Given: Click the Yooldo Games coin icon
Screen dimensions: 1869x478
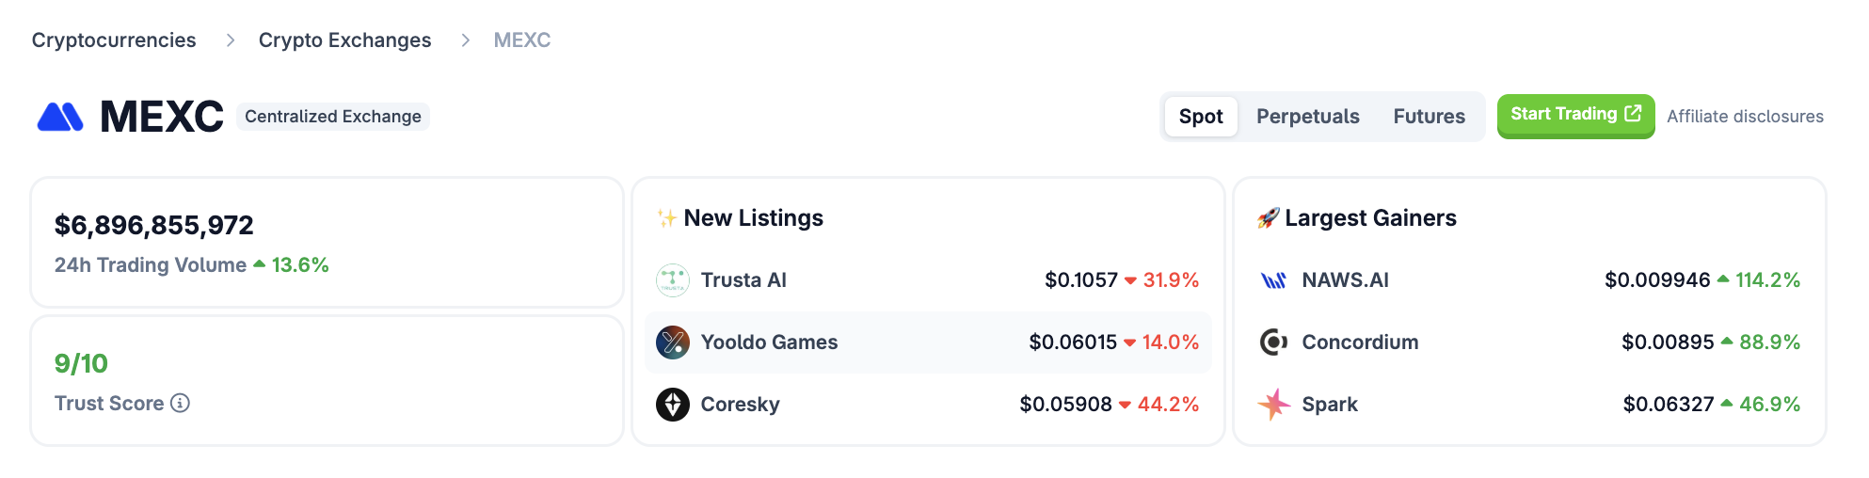Looking at the screenshot, I should (x=672, y=343).
